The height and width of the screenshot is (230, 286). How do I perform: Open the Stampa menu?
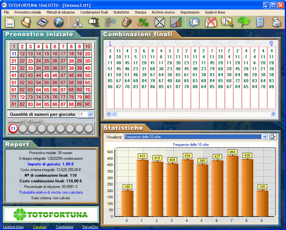click(x=140, y=12)
